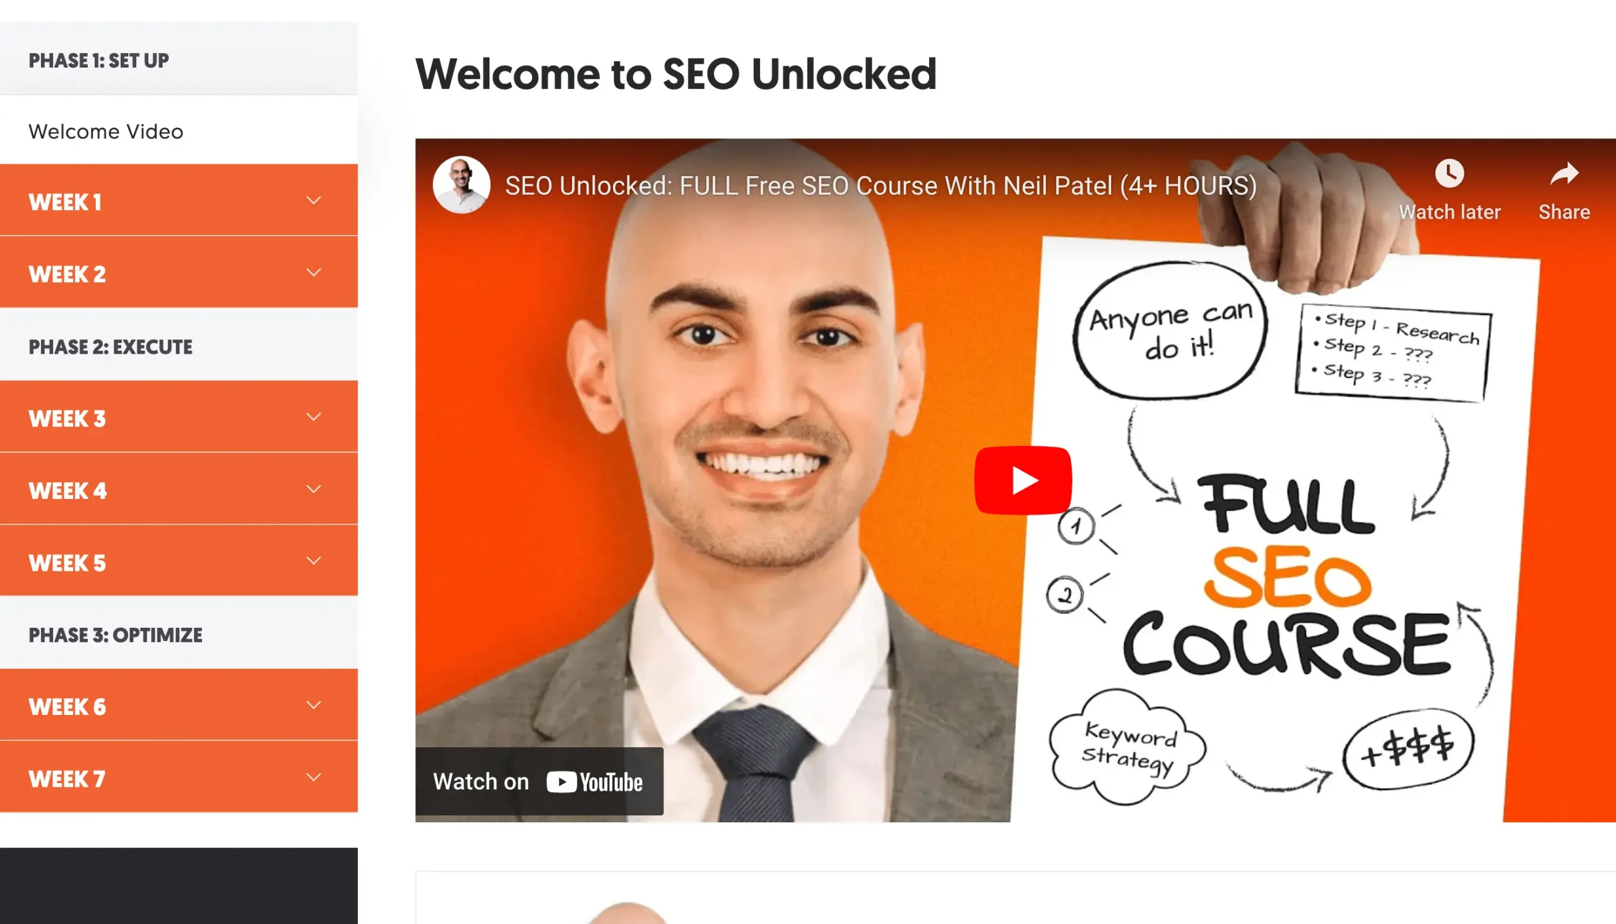
Task: Expand WEEK 1 chevron arrow
Action: click(x=313, y=201)
